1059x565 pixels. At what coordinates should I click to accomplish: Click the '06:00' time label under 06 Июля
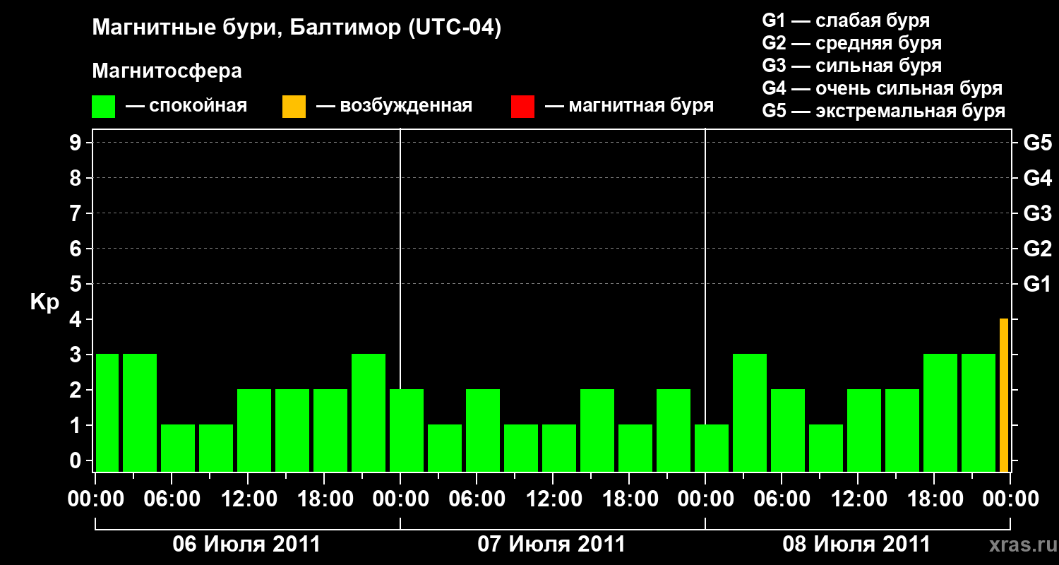pyautogui.click(x=171, y=499)
